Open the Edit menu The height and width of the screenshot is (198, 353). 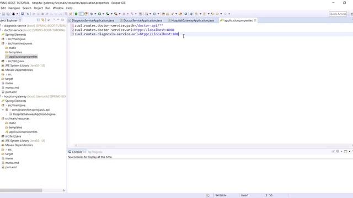[x=3, y=8]
